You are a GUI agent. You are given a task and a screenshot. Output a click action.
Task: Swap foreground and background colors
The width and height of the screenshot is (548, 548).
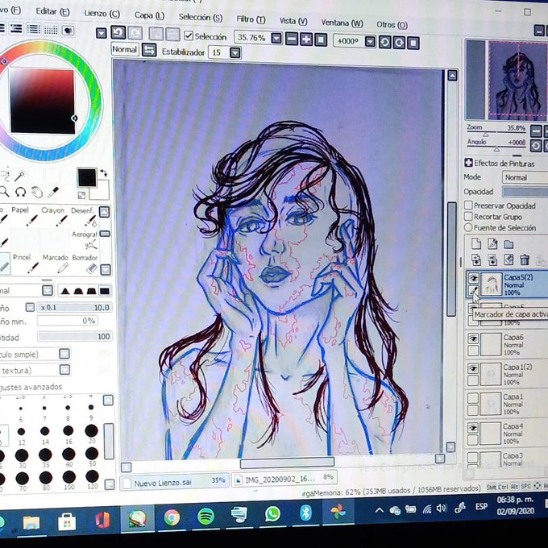[103, 172]
